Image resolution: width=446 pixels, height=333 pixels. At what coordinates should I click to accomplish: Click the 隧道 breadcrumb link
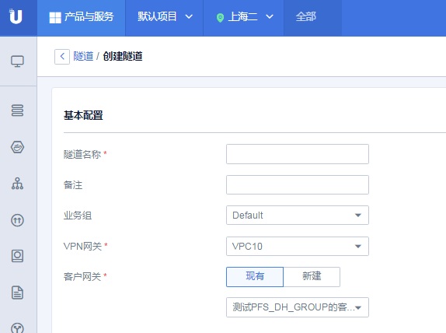[x=83, y=56]
